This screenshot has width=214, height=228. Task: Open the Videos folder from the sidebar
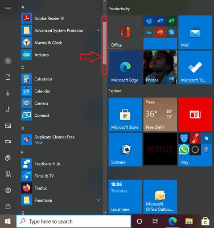coord(8,142)
